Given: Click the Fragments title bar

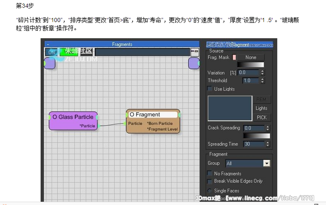Looking at the screenshot, I should tap(122, 44).
